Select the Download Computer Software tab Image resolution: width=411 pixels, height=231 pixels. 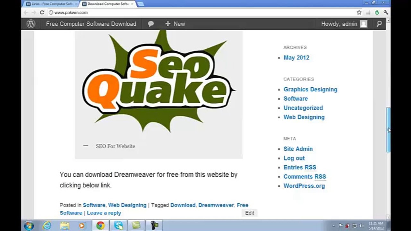[x=107, y=4]
